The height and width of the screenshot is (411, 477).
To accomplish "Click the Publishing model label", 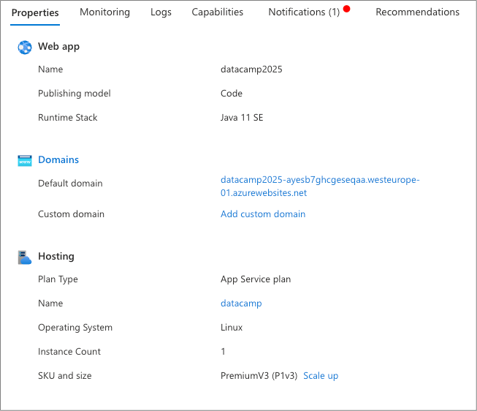I will [75, 94].
